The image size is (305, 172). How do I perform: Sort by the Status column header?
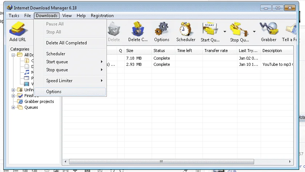(163, 51)
